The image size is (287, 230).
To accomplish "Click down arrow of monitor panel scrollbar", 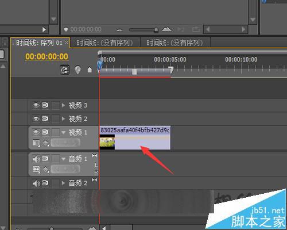I will point(253,20).
